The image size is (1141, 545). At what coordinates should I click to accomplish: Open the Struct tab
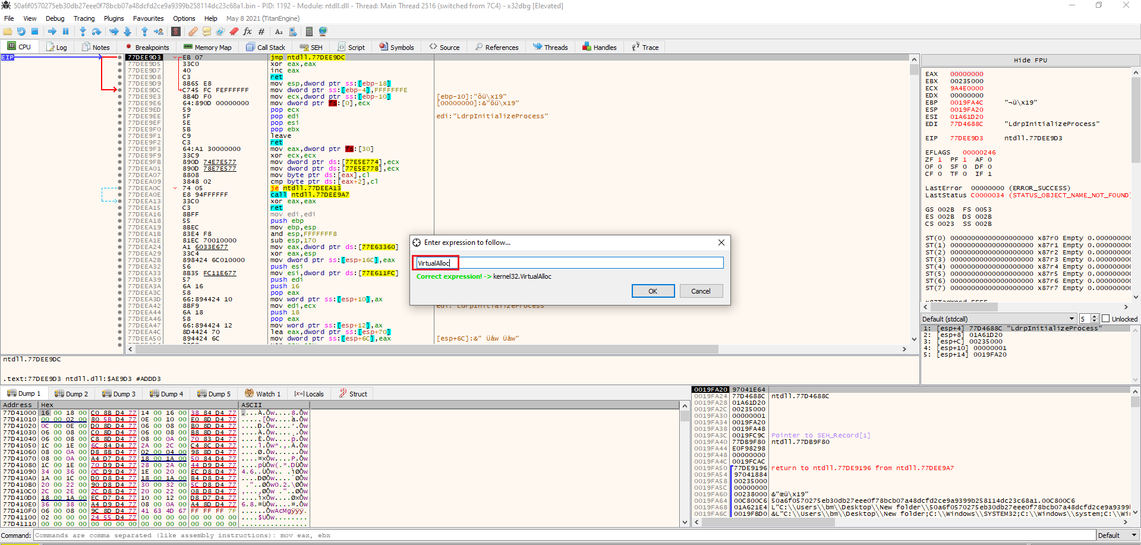353,393
